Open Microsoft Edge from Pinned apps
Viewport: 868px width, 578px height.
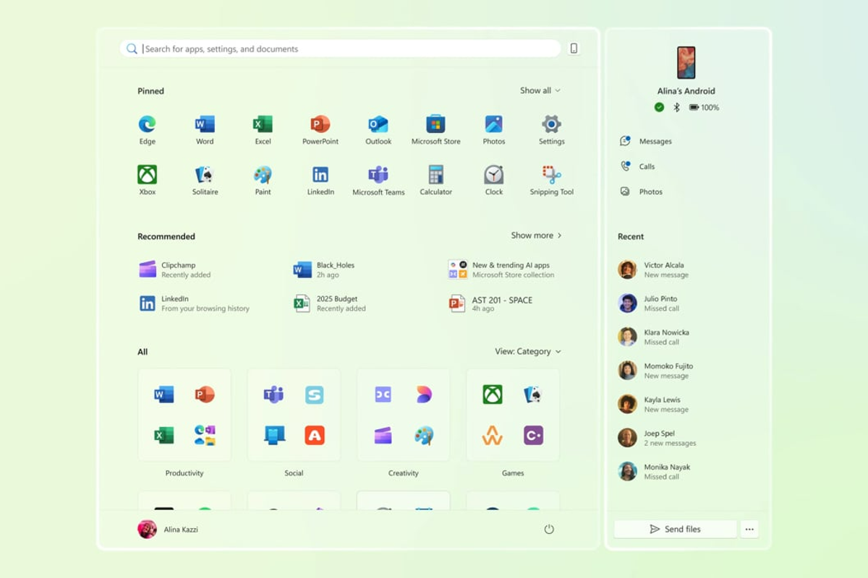(x=147, y=127)
